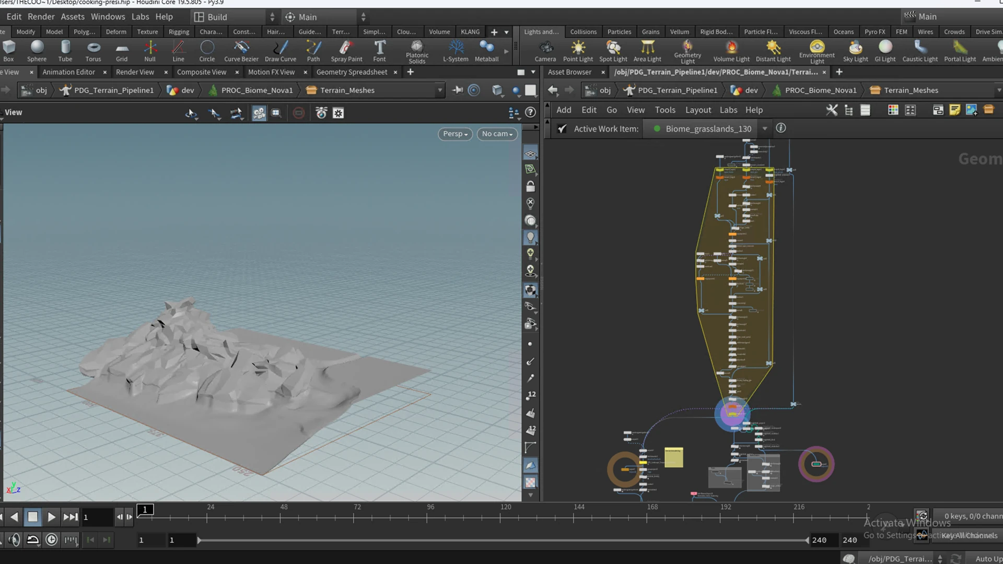Create a Grid from the shelf
The image size is (1003, 564).
[122, 51]
